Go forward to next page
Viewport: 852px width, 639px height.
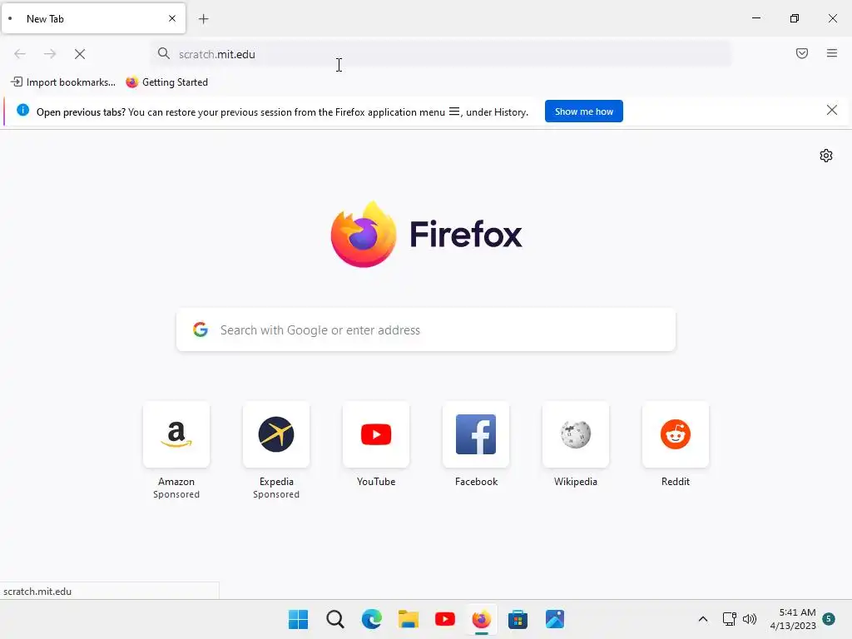pos(50,54)
